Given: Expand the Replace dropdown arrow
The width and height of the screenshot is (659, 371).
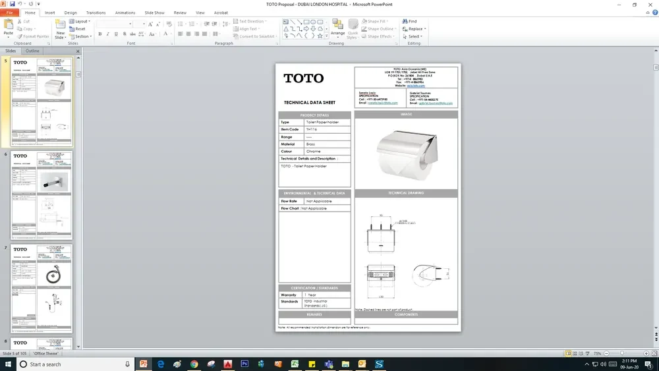Looking at the screenshot, I should coord(425,29).
